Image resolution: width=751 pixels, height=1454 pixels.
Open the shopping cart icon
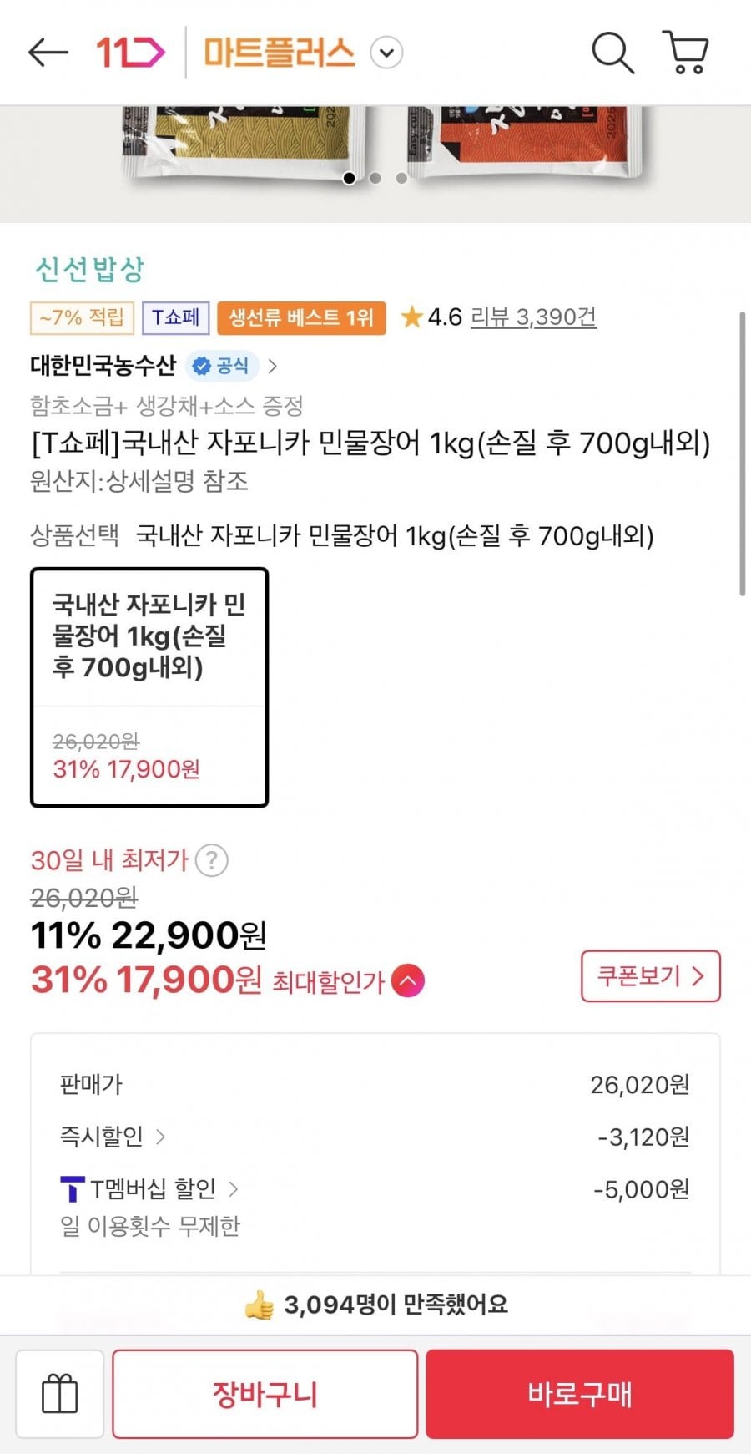coord(686,53)
